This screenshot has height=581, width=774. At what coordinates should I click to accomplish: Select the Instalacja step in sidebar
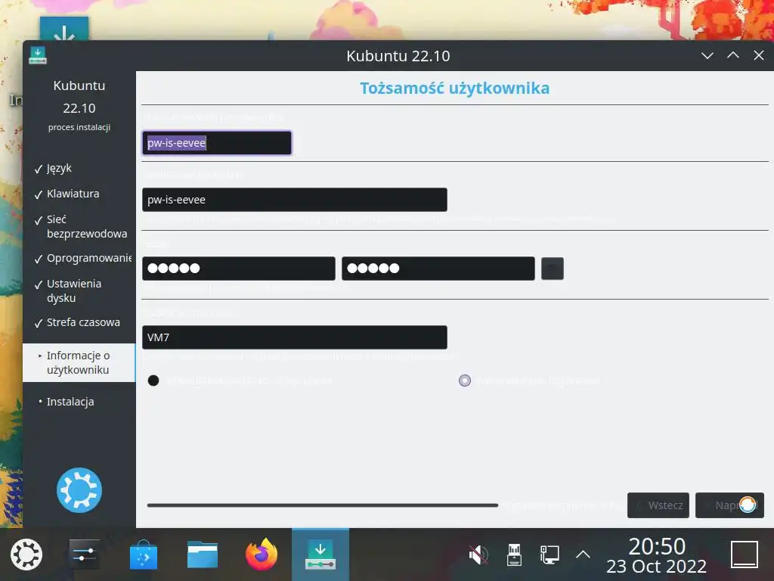[x=70, y=402]
